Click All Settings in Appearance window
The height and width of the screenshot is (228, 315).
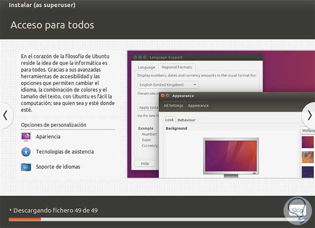173,106
